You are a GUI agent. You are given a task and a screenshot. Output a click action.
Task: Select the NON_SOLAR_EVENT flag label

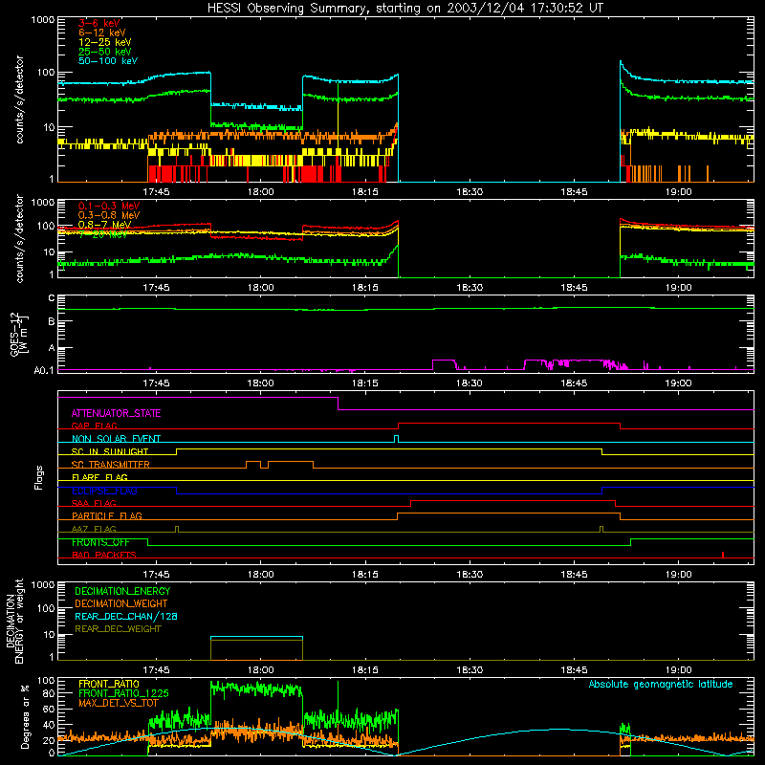coord(116,439)
